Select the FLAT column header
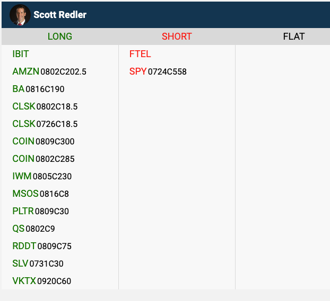 [x=294, y=37]
